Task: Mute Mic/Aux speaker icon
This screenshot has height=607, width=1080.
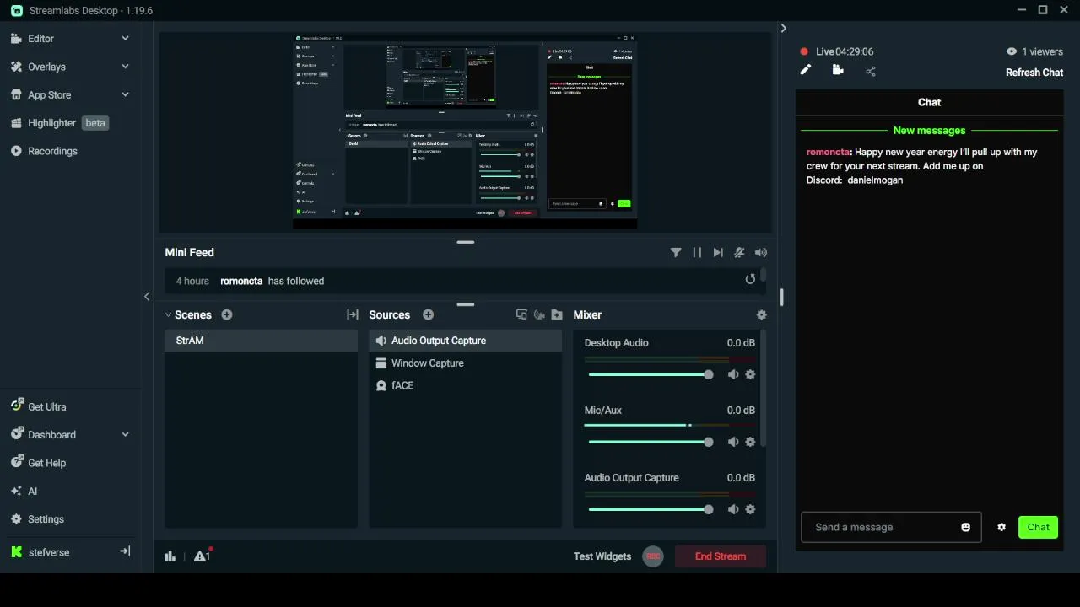Action: tap(733, 442)
